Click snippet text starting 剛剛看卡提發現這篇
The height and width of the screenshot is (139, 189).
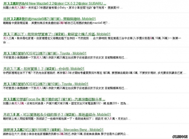point(56,23)
